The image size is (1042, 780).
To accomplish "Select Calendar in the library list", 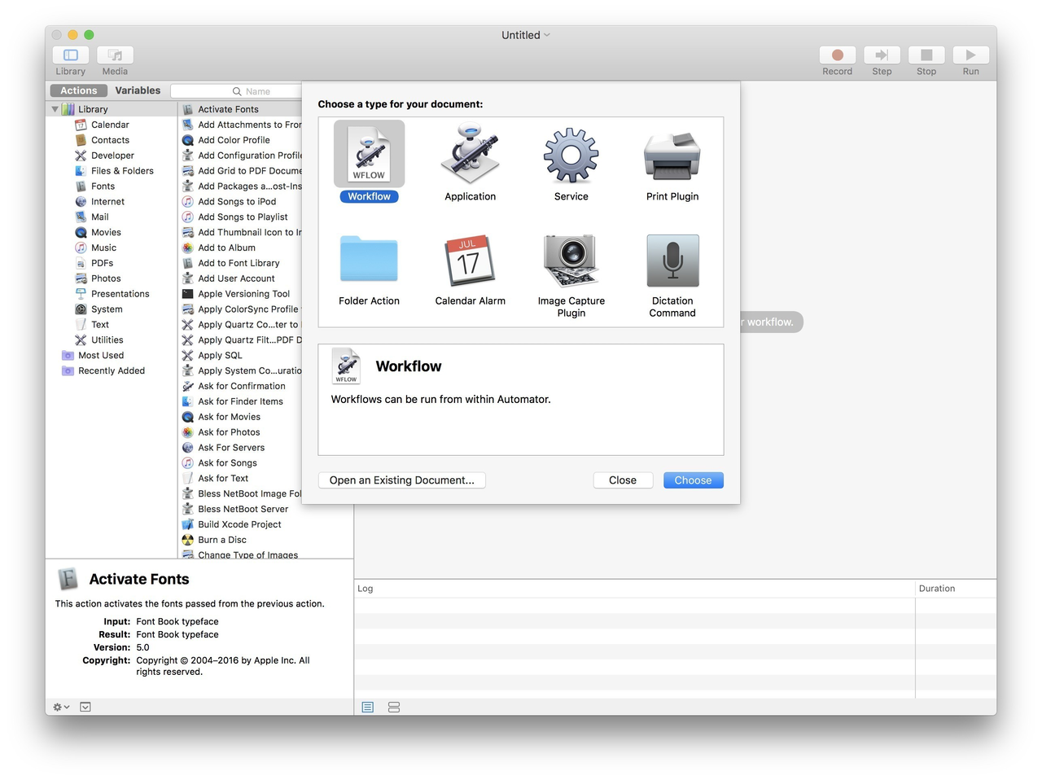I will 112,125.
